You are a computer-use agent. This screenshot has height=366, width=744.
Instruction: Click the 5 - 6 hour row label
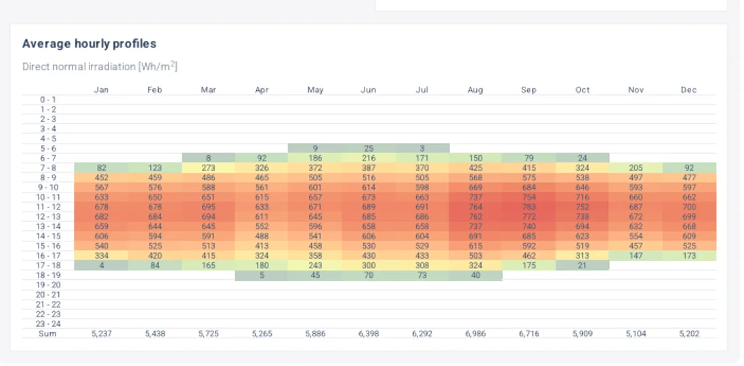pyautogui.click(x=48, y=148)
